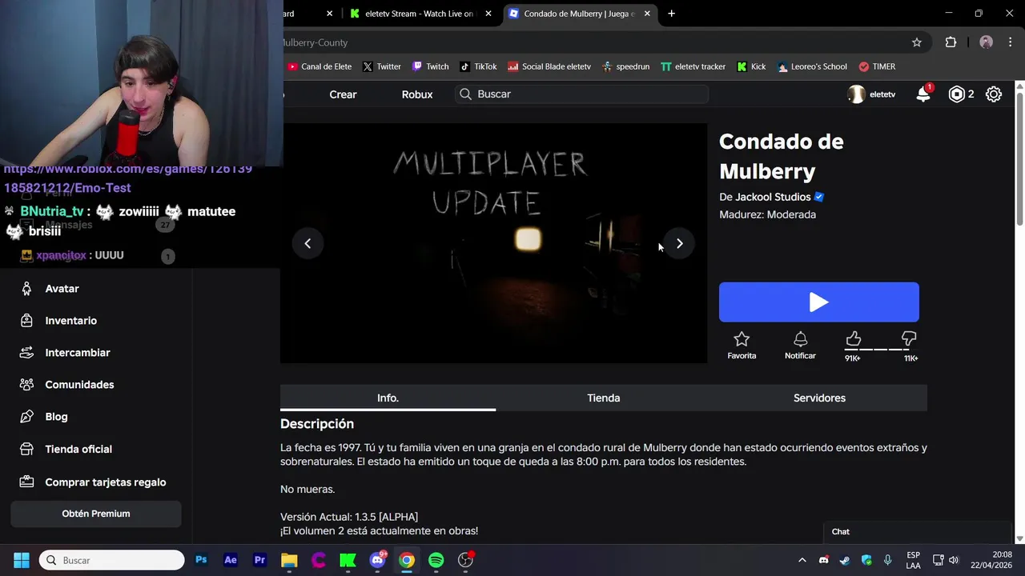
Task: Bookmark this page with the star icon
Action: 917,42
